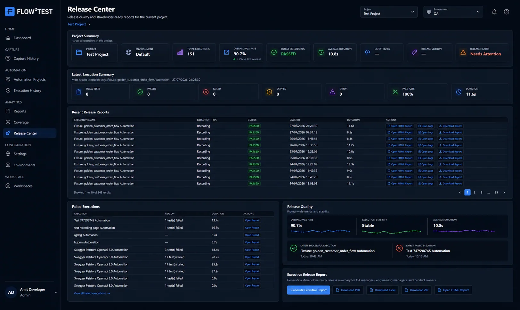Open notifications bell icon
The height and width of the screenshot is (310, 520).
[494, 12]
